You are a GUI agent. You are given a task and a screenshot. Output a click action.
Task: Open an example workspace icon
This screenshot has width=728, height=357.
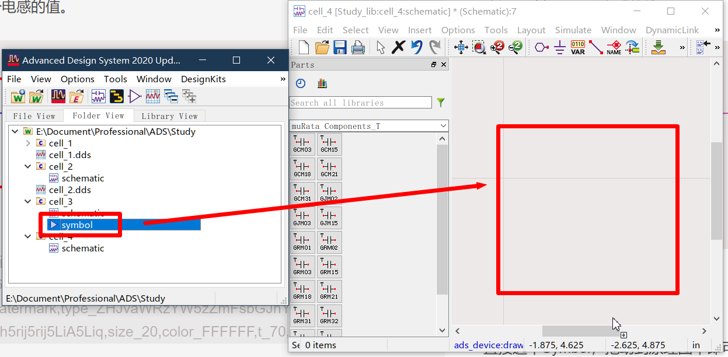(x=76, y=96)
